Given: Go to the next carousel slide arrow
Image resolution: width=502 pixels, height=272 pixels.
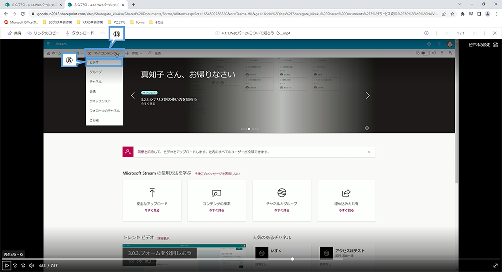Looking at the screenshot, I should click(x=368, y=95).
